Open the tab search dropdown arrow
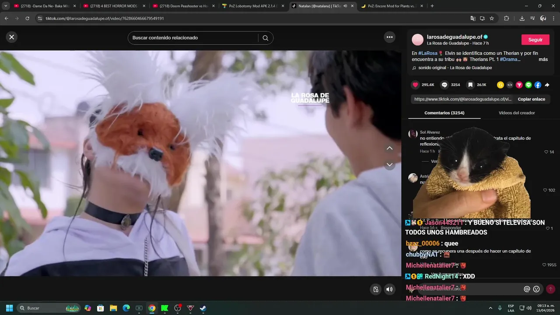Screen dimensions: 560x315 [x=6, y=6]
